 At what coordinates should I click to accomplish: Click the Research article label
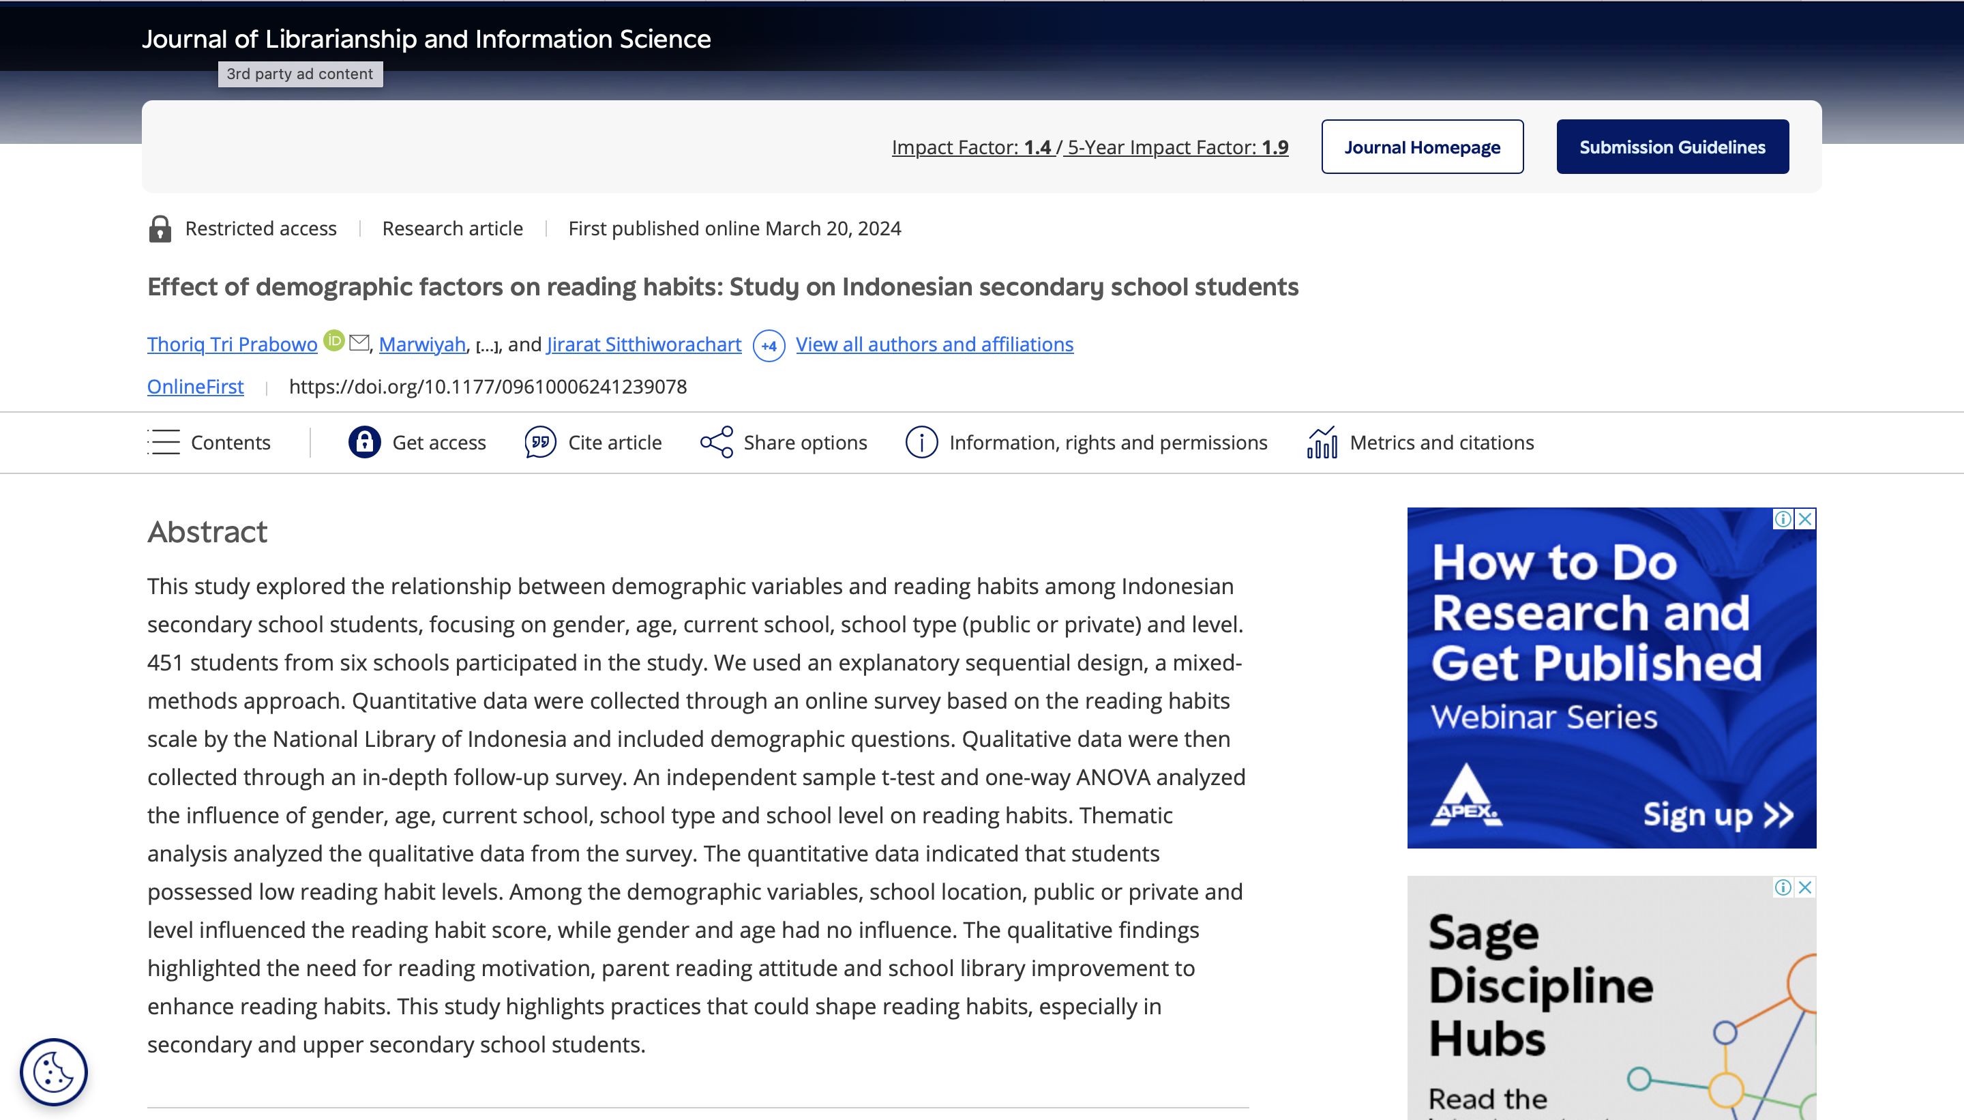452,229
